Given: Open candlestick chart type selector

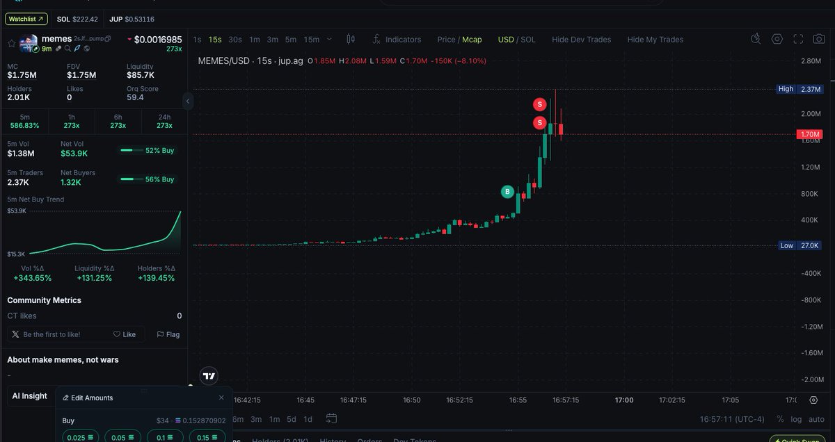Looking at the screenshot, I should point(351,40).
